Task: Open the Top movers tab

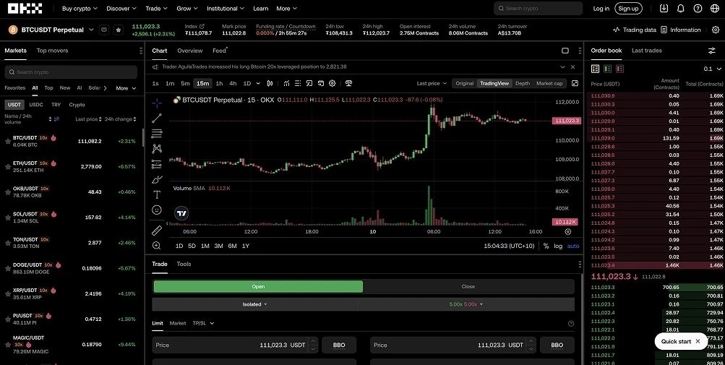Action: (x=53, y=51)
